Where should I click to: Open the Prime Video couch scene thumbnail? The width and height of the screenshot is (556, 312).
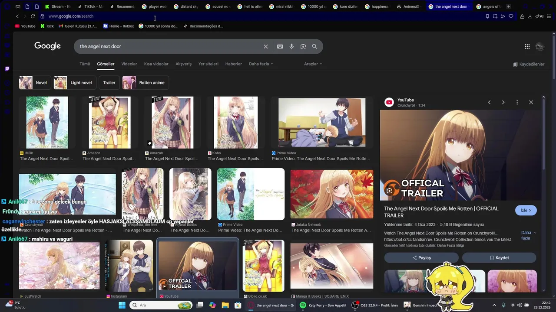(322, 123)
